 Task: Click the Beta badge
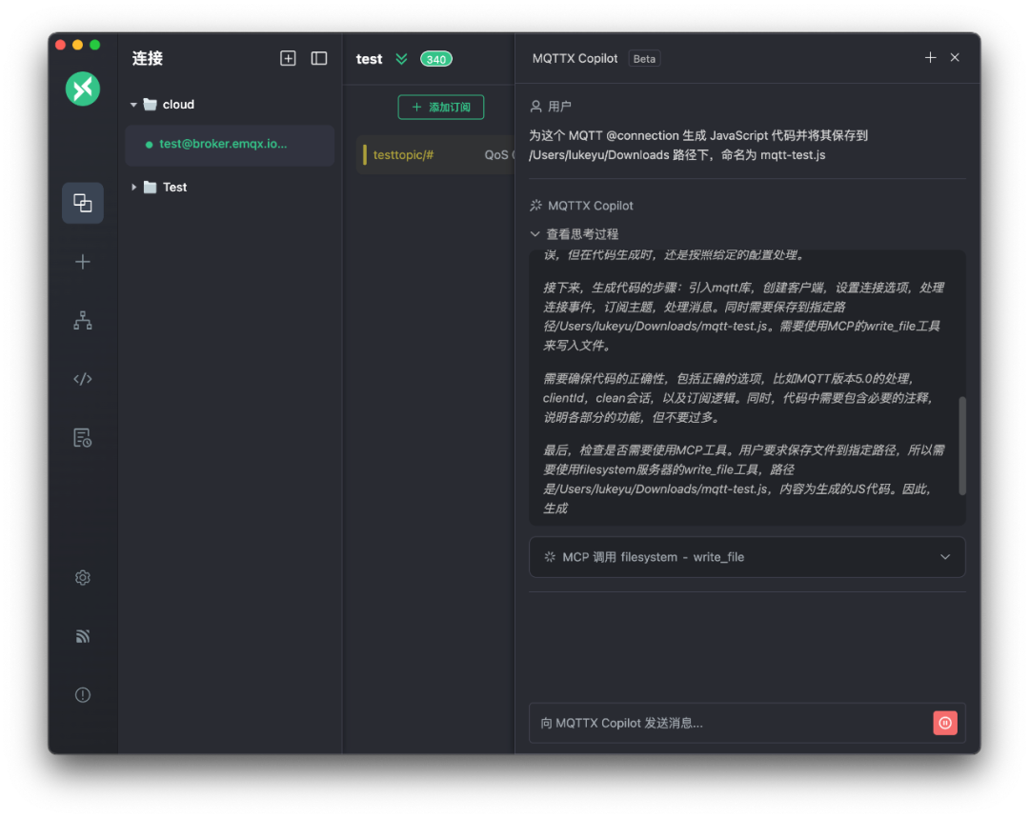(644, 59)
